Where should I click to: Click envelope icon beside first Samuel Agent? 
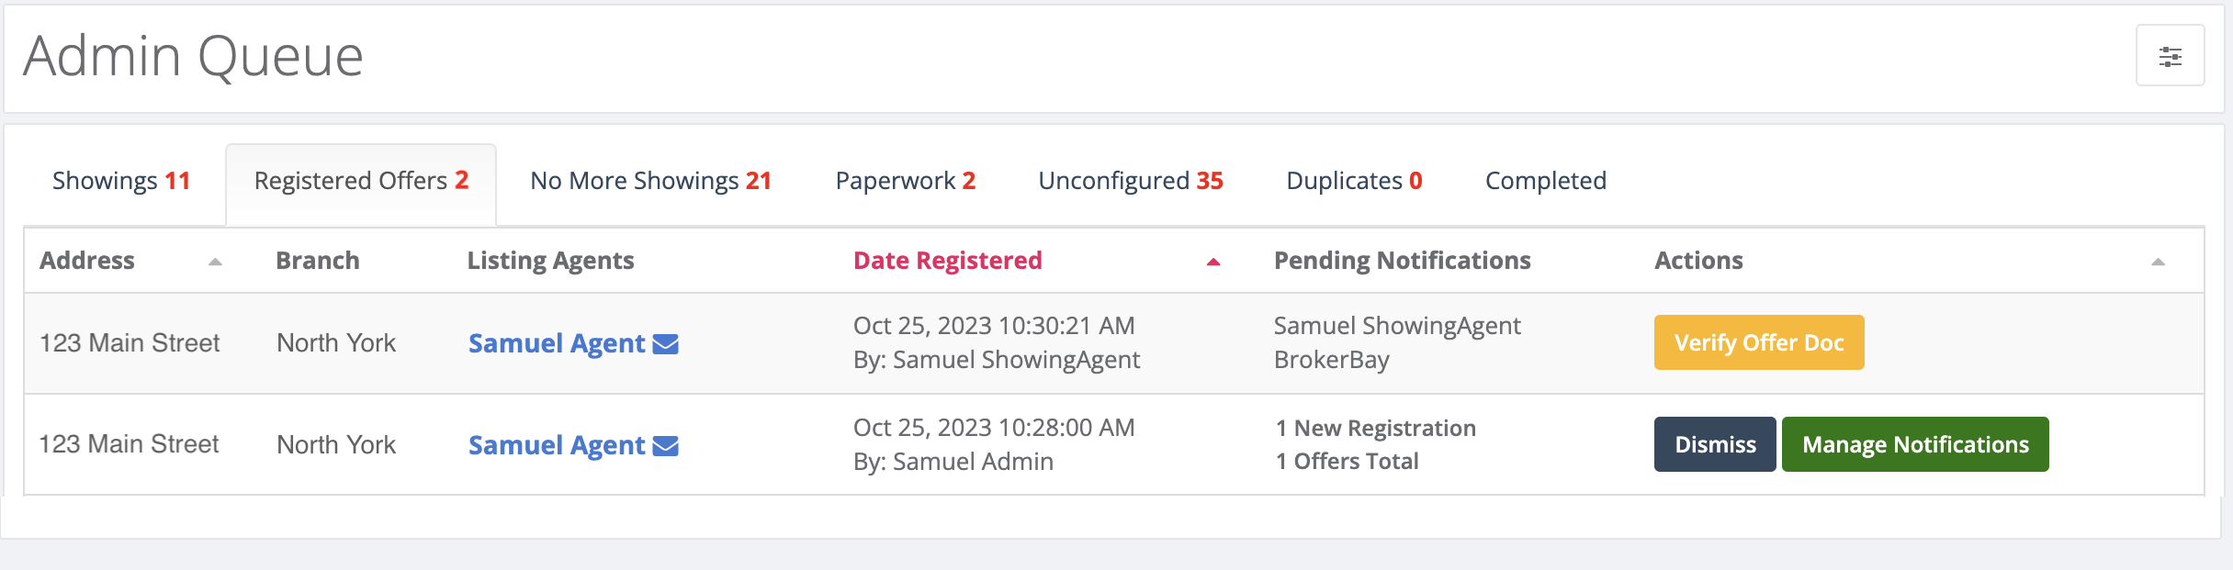click(x=665, y=344)
